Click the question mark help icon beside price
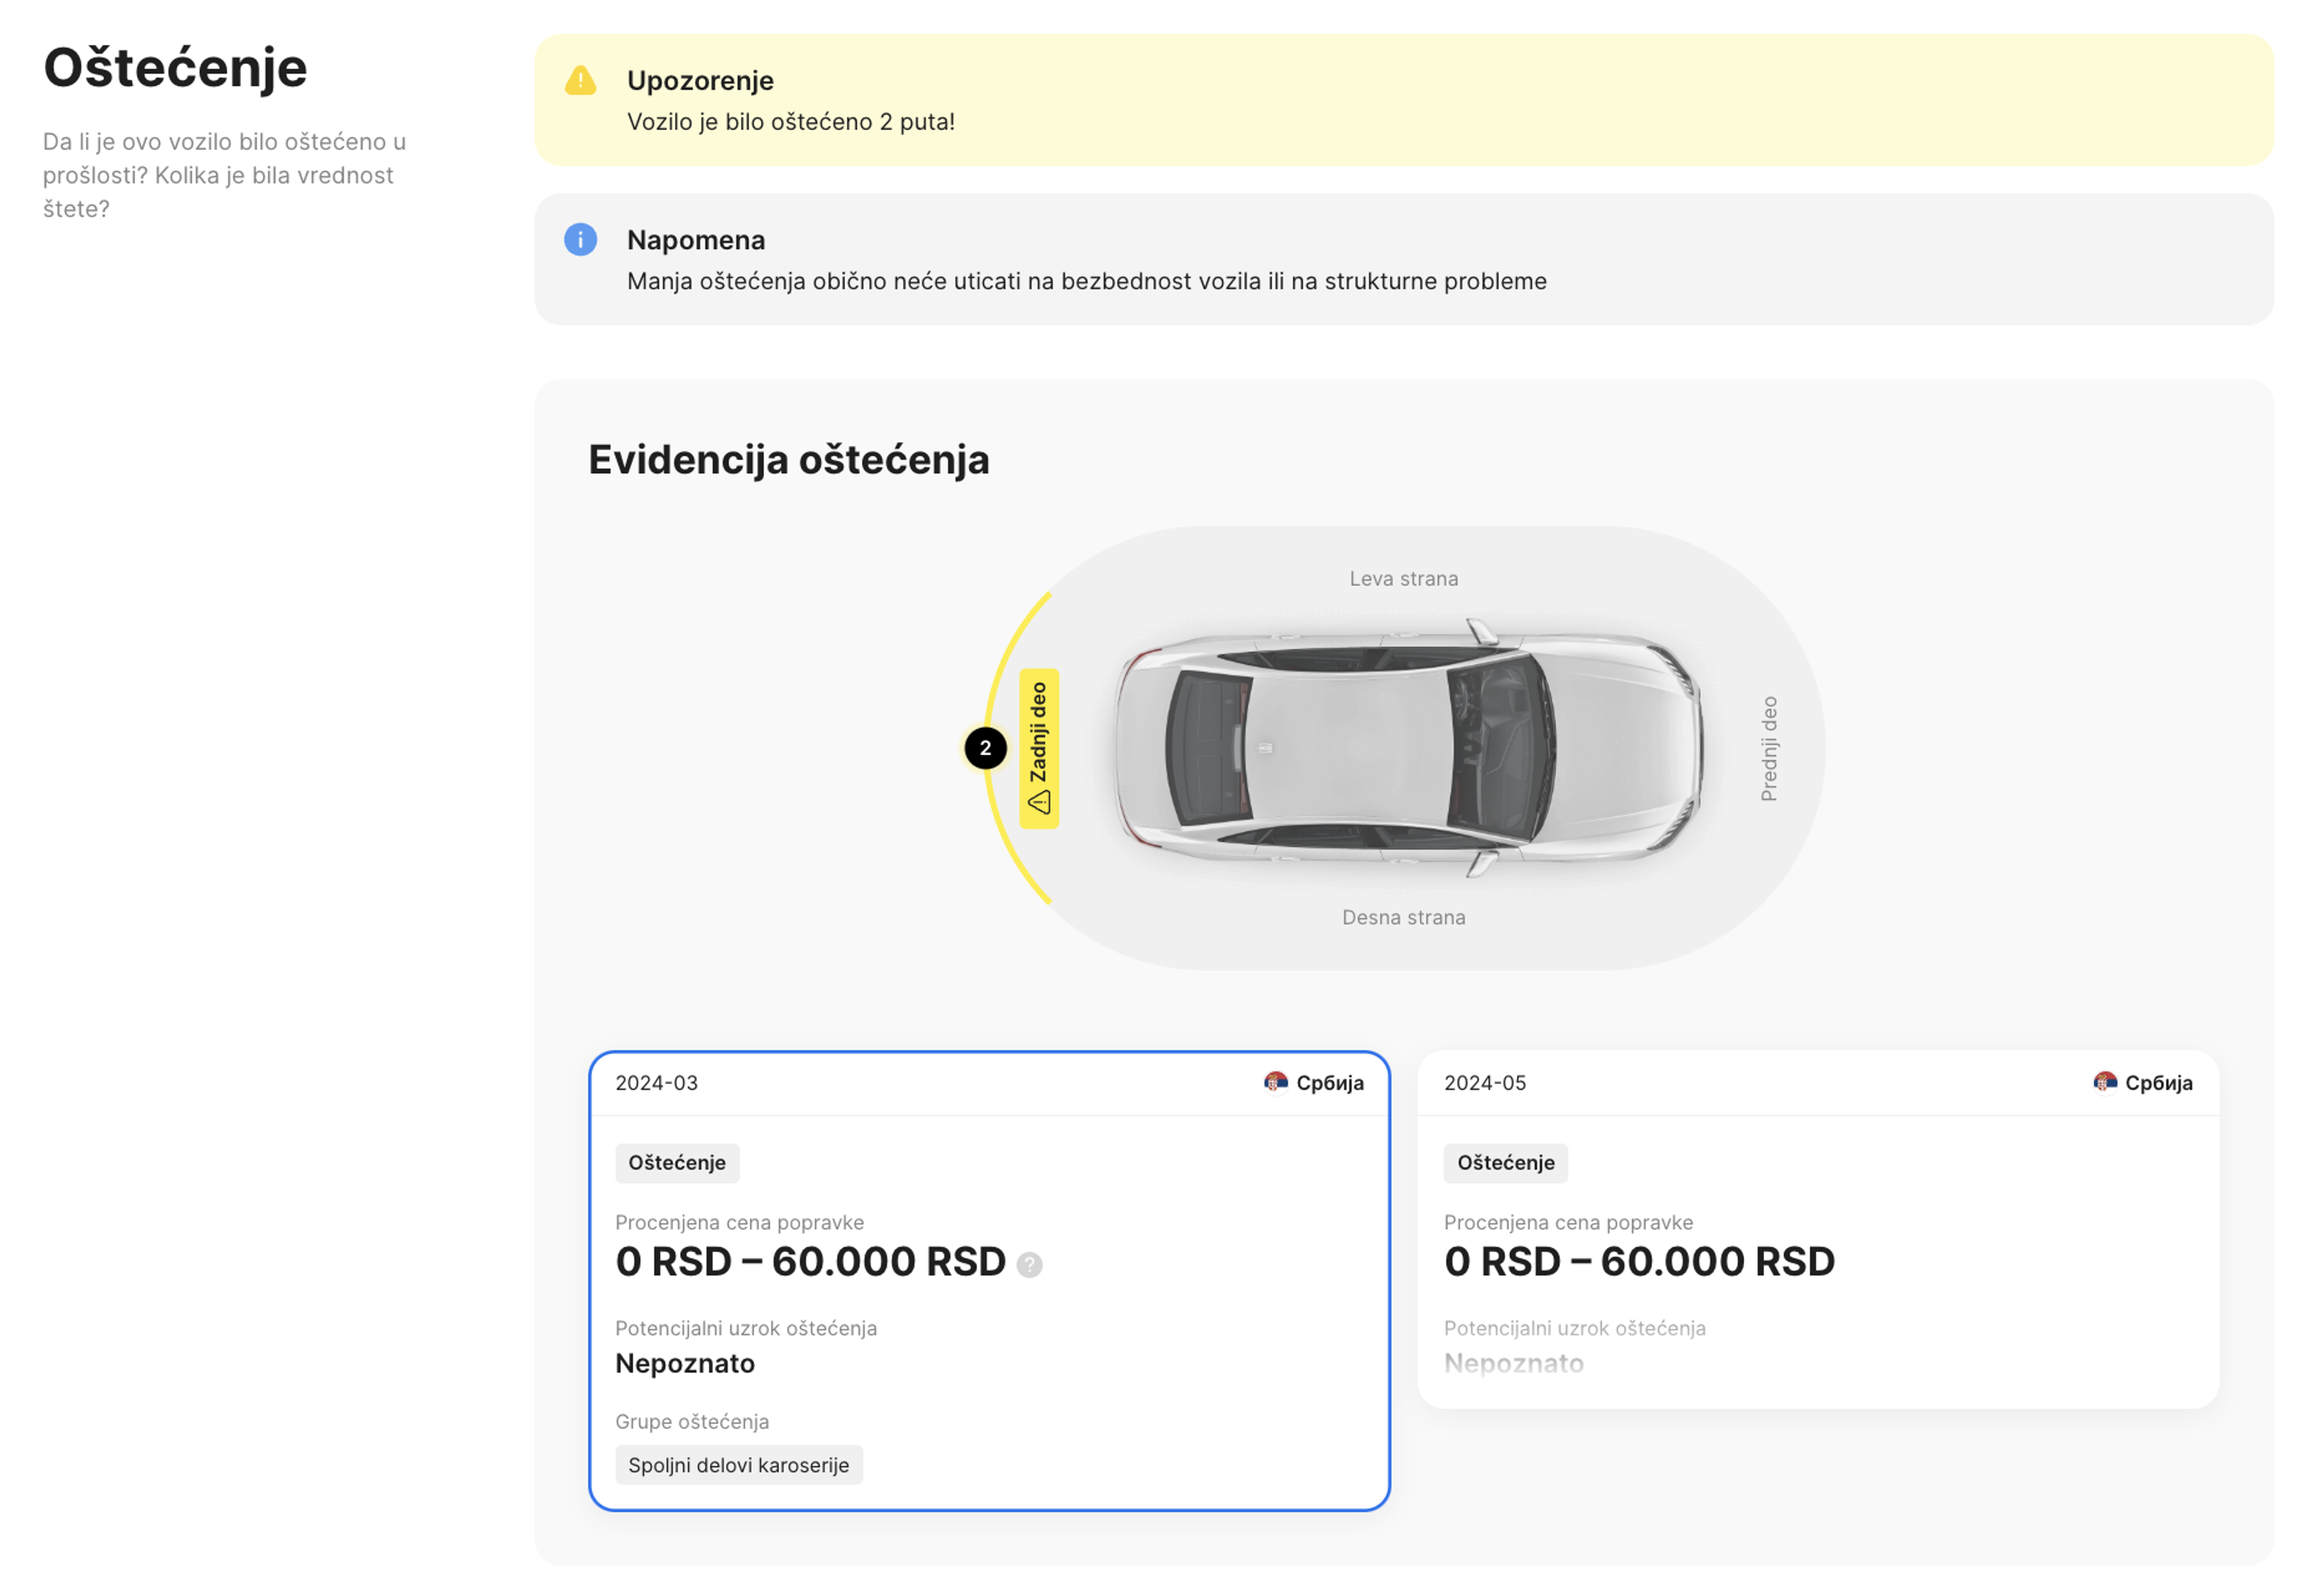This screenshot has width=2324, height=1594. pyautogui.click(x=1029, y=1265)
